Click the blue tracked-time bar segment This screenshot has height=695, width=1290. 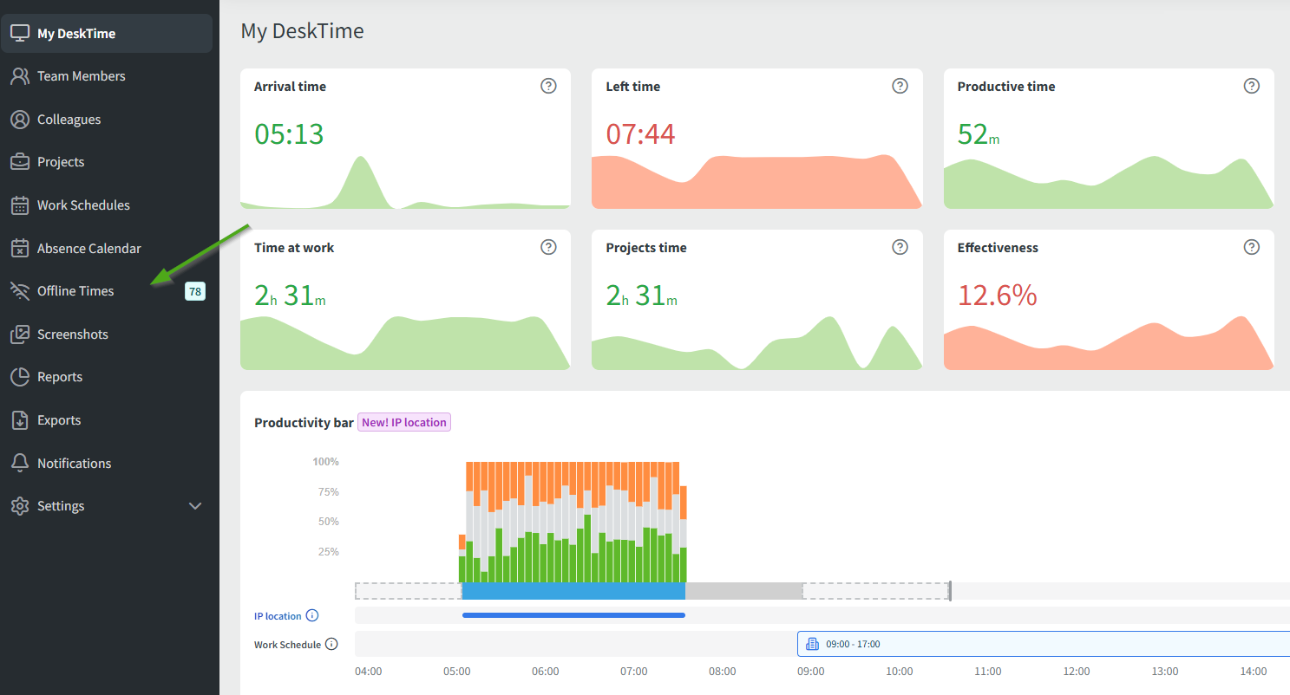[x=573, y=591]
